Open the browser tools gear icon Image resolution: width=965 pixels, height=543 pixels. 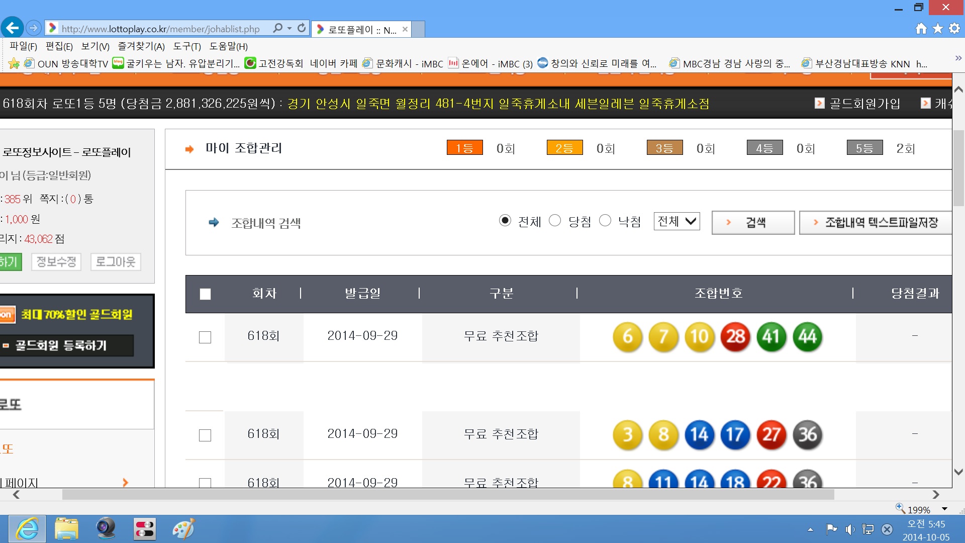pyautogui.click(x=954, y=29)
